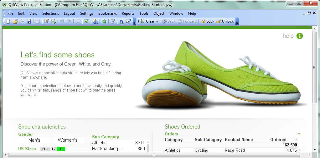Click scroll down arrow of main window
320x158 pixels.
click(x=314, y=150)
